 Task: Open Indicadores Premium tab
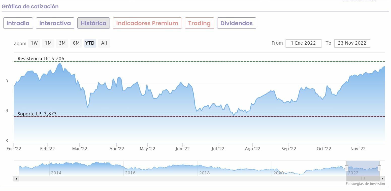pos(147,23)
